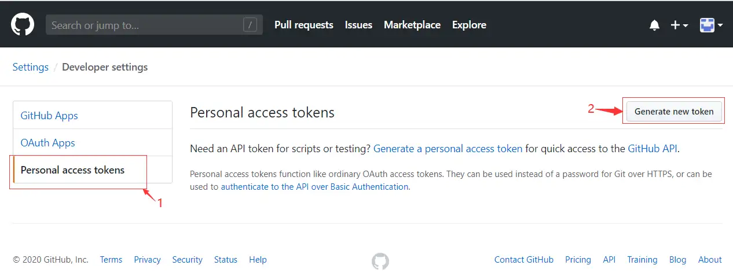Open the notifications bell icon
733x280 pixels.
point(654,25)
